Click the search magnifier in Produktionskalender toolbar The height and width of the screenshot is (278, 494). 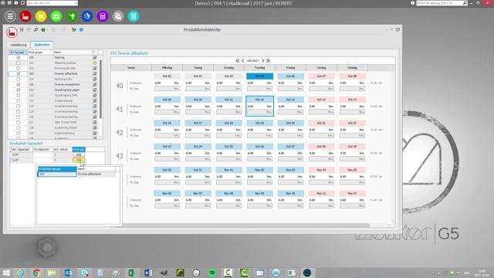point(36,29)
